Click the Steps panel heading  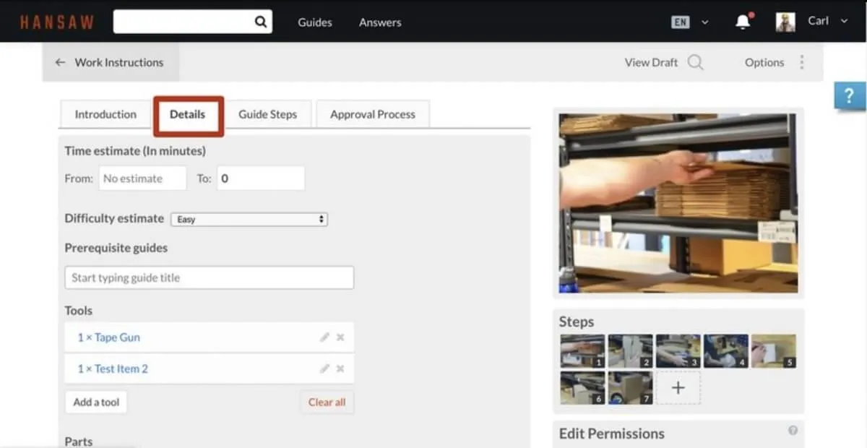[577, 322]
